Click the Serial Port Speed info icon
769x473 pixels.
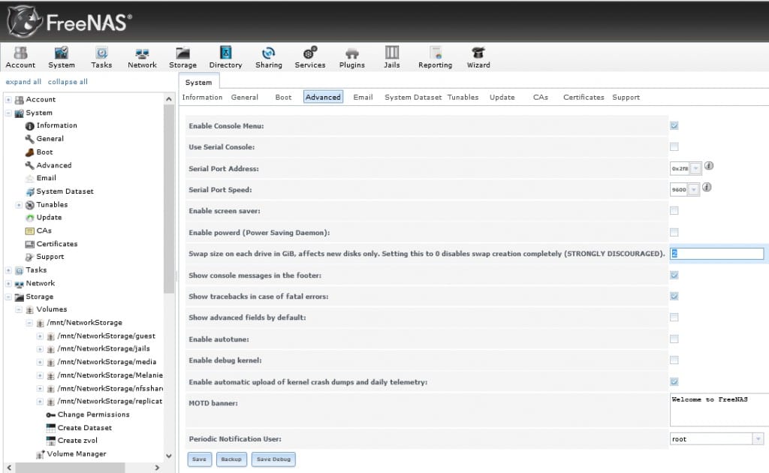click(707, 187)
